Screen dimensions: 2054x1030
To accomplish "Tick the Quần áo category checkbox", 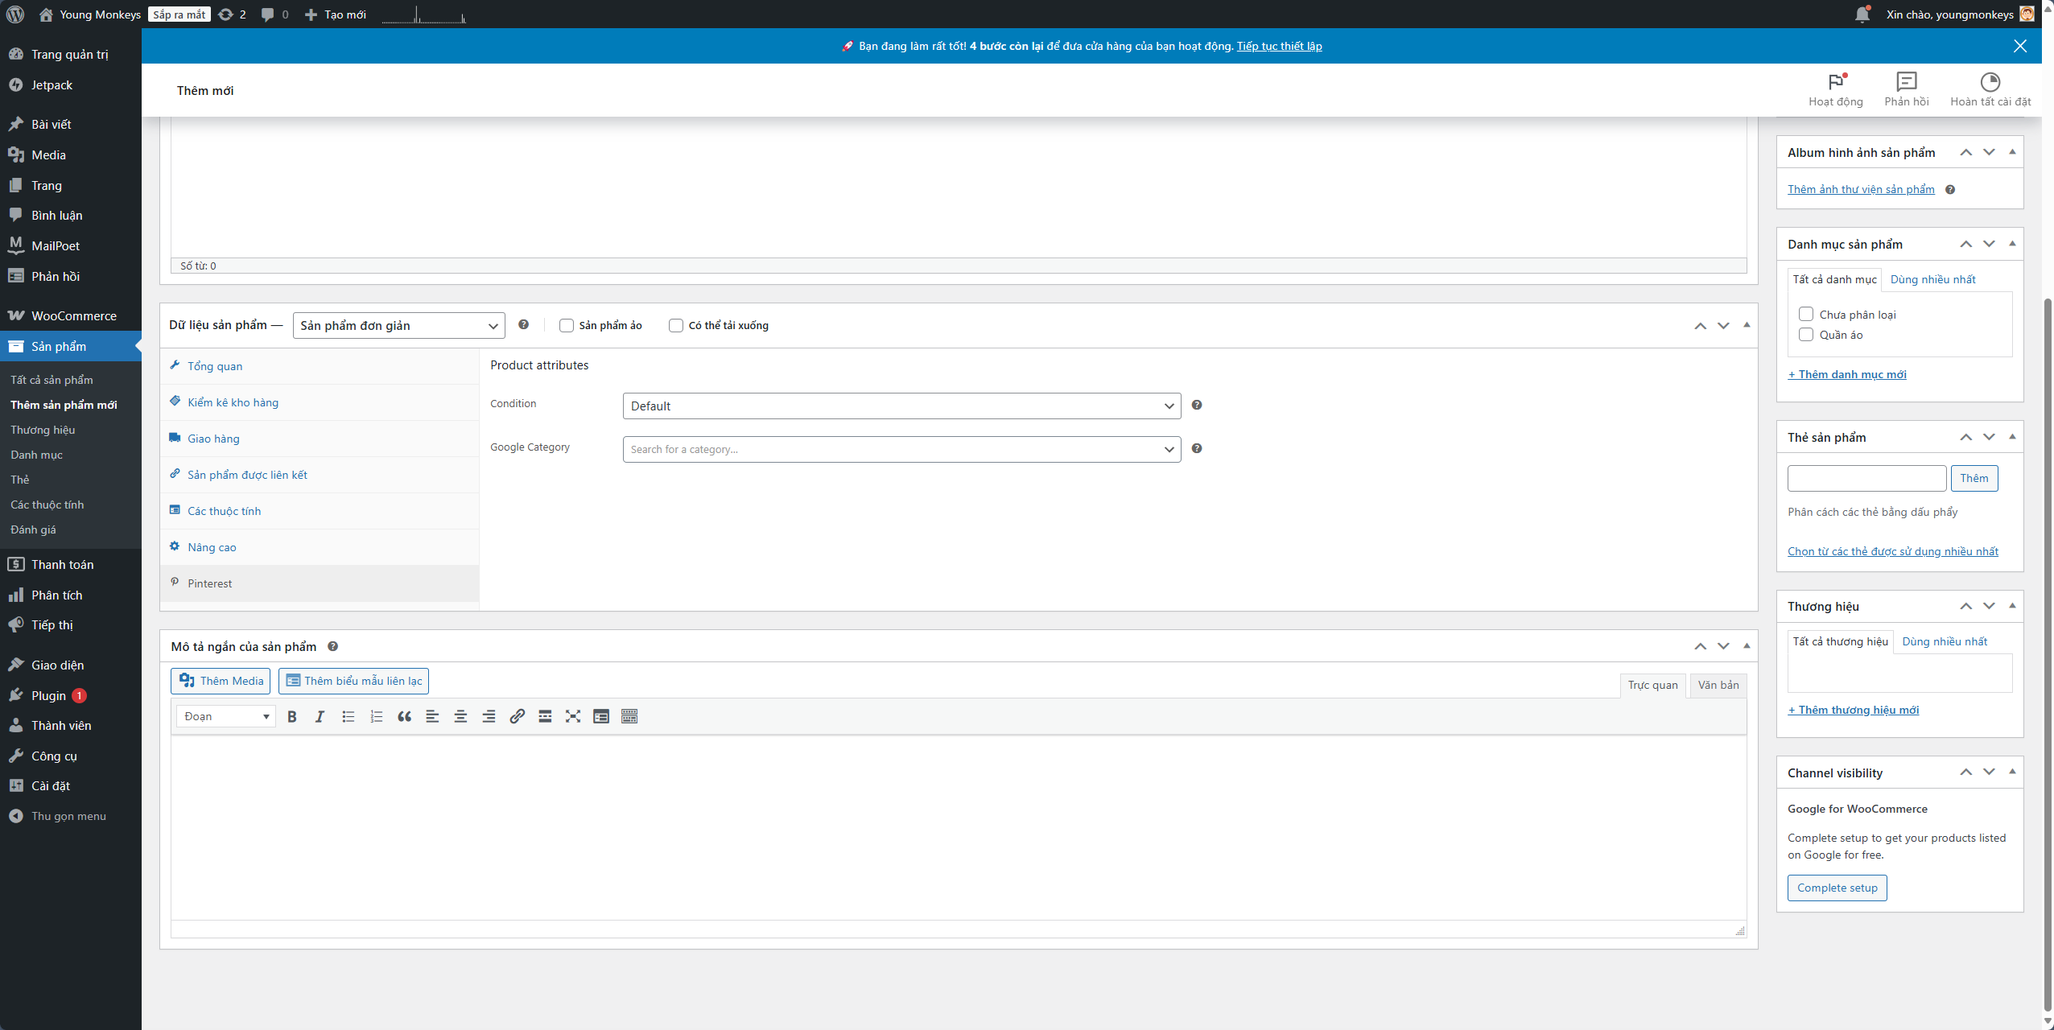I will [1806, 335].
